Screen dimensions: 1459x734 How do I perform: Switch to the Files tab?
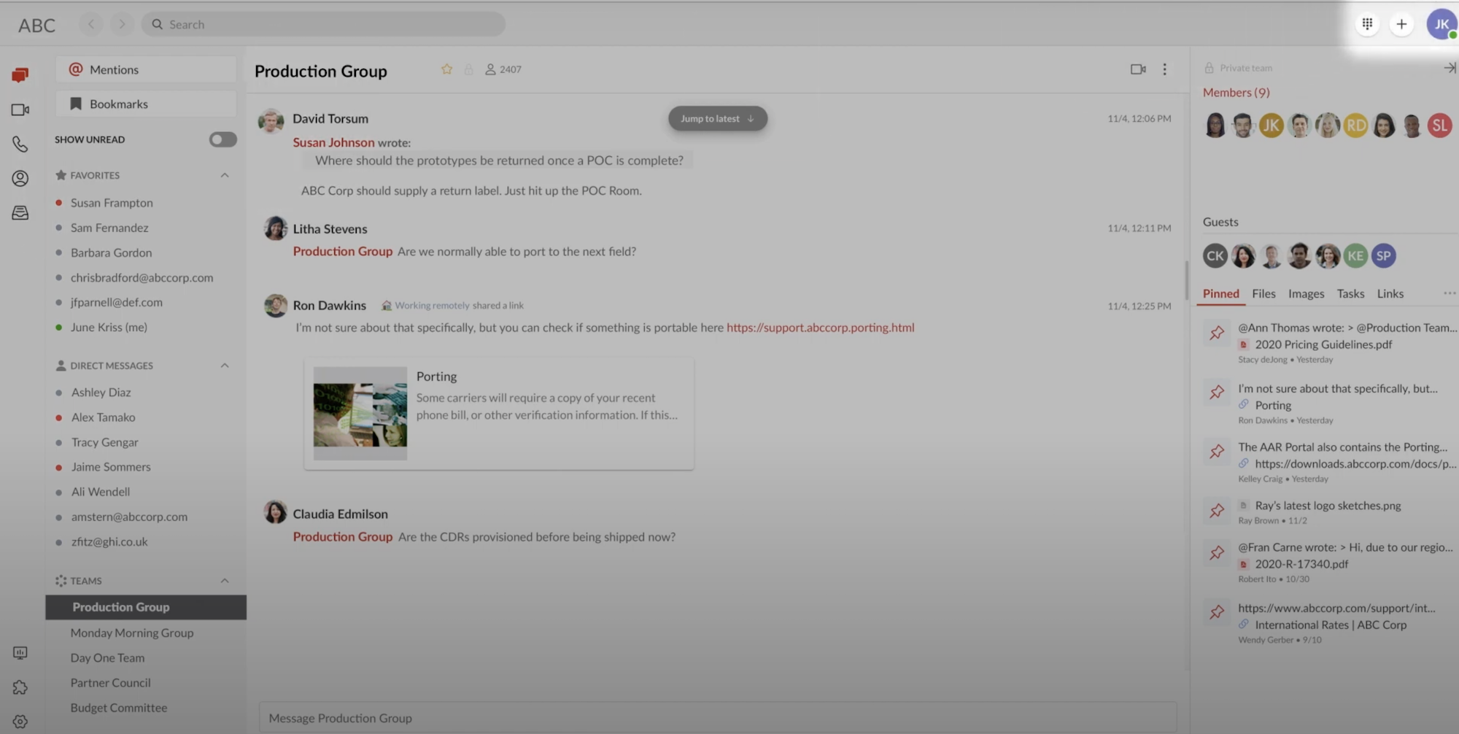click(x=1263, y=293)
